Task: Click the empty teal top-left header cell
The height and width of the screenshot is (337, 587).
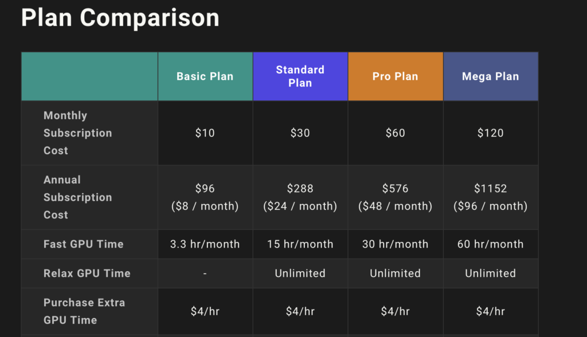Action: coord(89,76)
